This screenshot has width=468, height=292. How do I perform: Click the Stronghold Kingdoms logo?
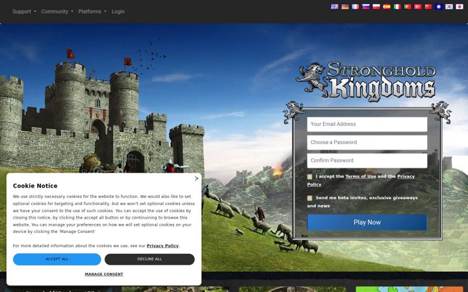366,80
